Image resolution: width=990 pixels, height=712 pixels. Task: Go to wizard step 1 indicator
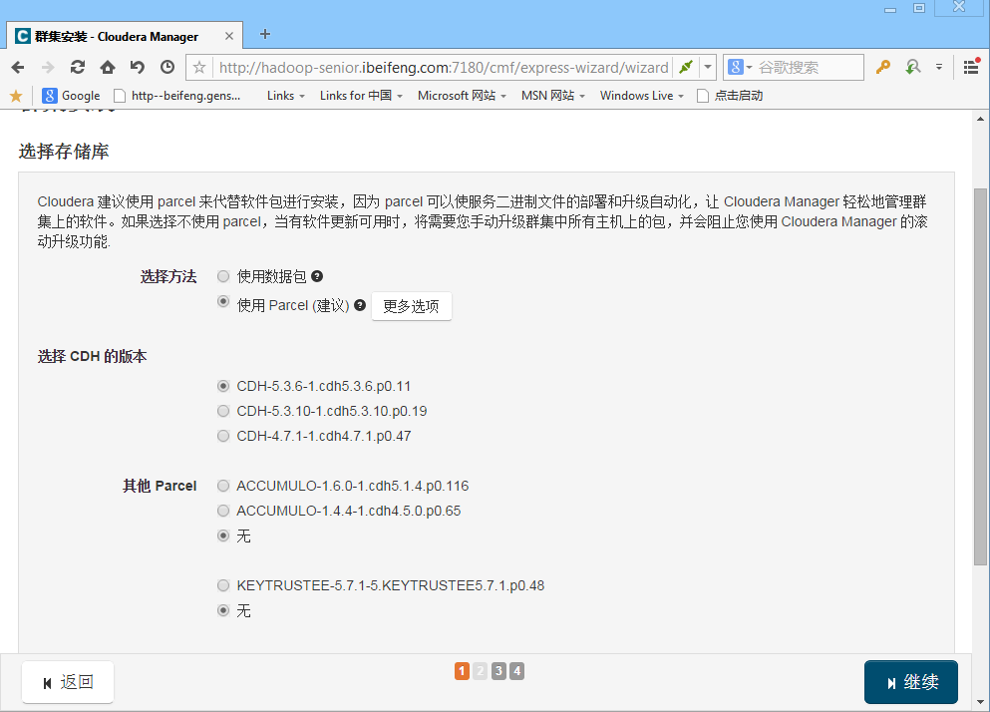tap(462, 671)
